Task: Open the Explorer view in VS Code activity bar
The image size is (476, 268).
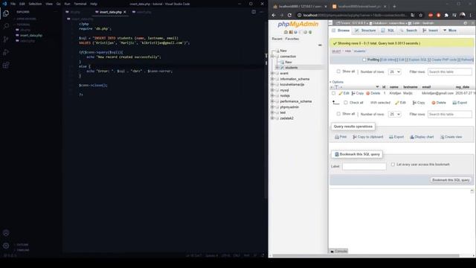Action: [6, 13]
